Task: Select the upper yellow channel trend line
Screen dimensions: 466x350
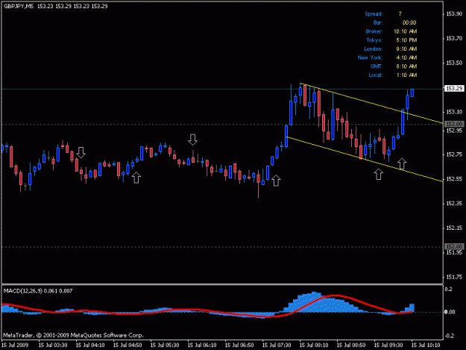Action: click(x=371, y=103)
